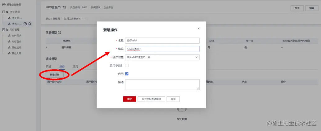Open the 操作对象 dropdown
Viewport: 321px width, 131px height.
point(162,57)
